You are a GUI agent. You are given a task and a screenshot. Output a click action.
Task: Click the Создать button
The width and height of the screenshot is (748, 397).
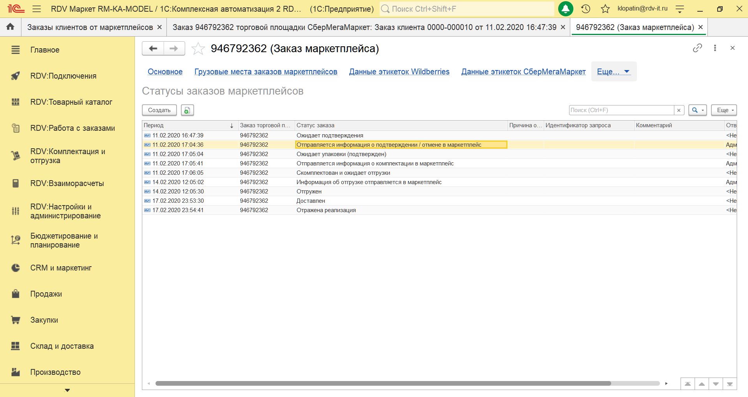159,110
